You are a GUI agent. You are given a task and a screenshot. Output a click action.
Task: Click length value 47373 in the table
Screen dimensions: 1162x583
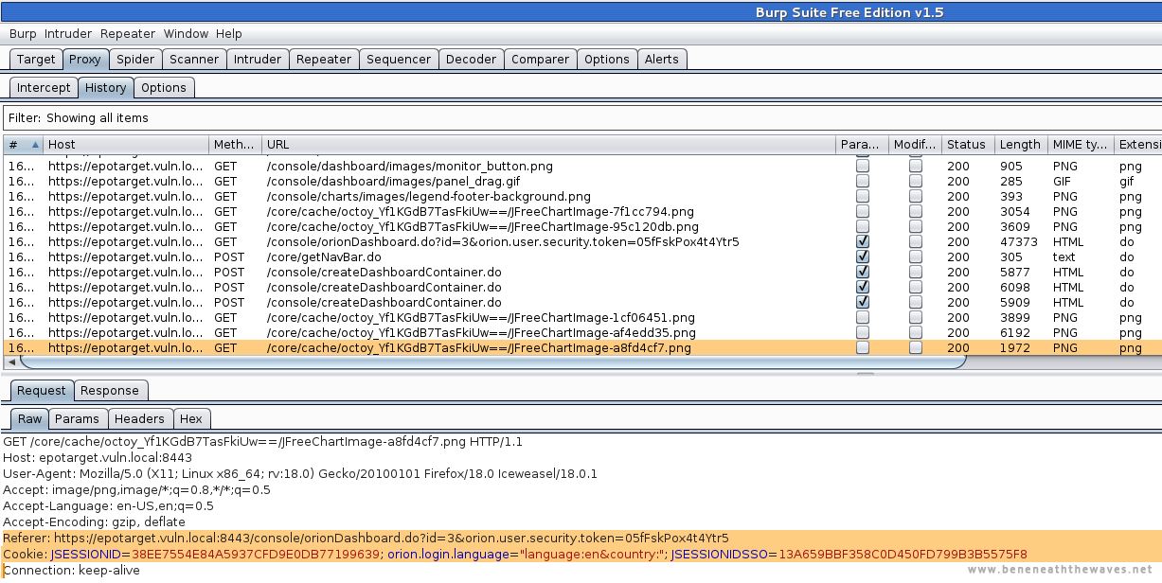(x=1019, y=241)
